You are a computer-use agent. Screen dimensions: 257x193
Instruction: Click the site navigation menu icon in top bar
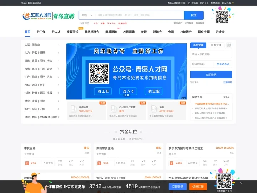pyautogui.click(x=233, y=3)
